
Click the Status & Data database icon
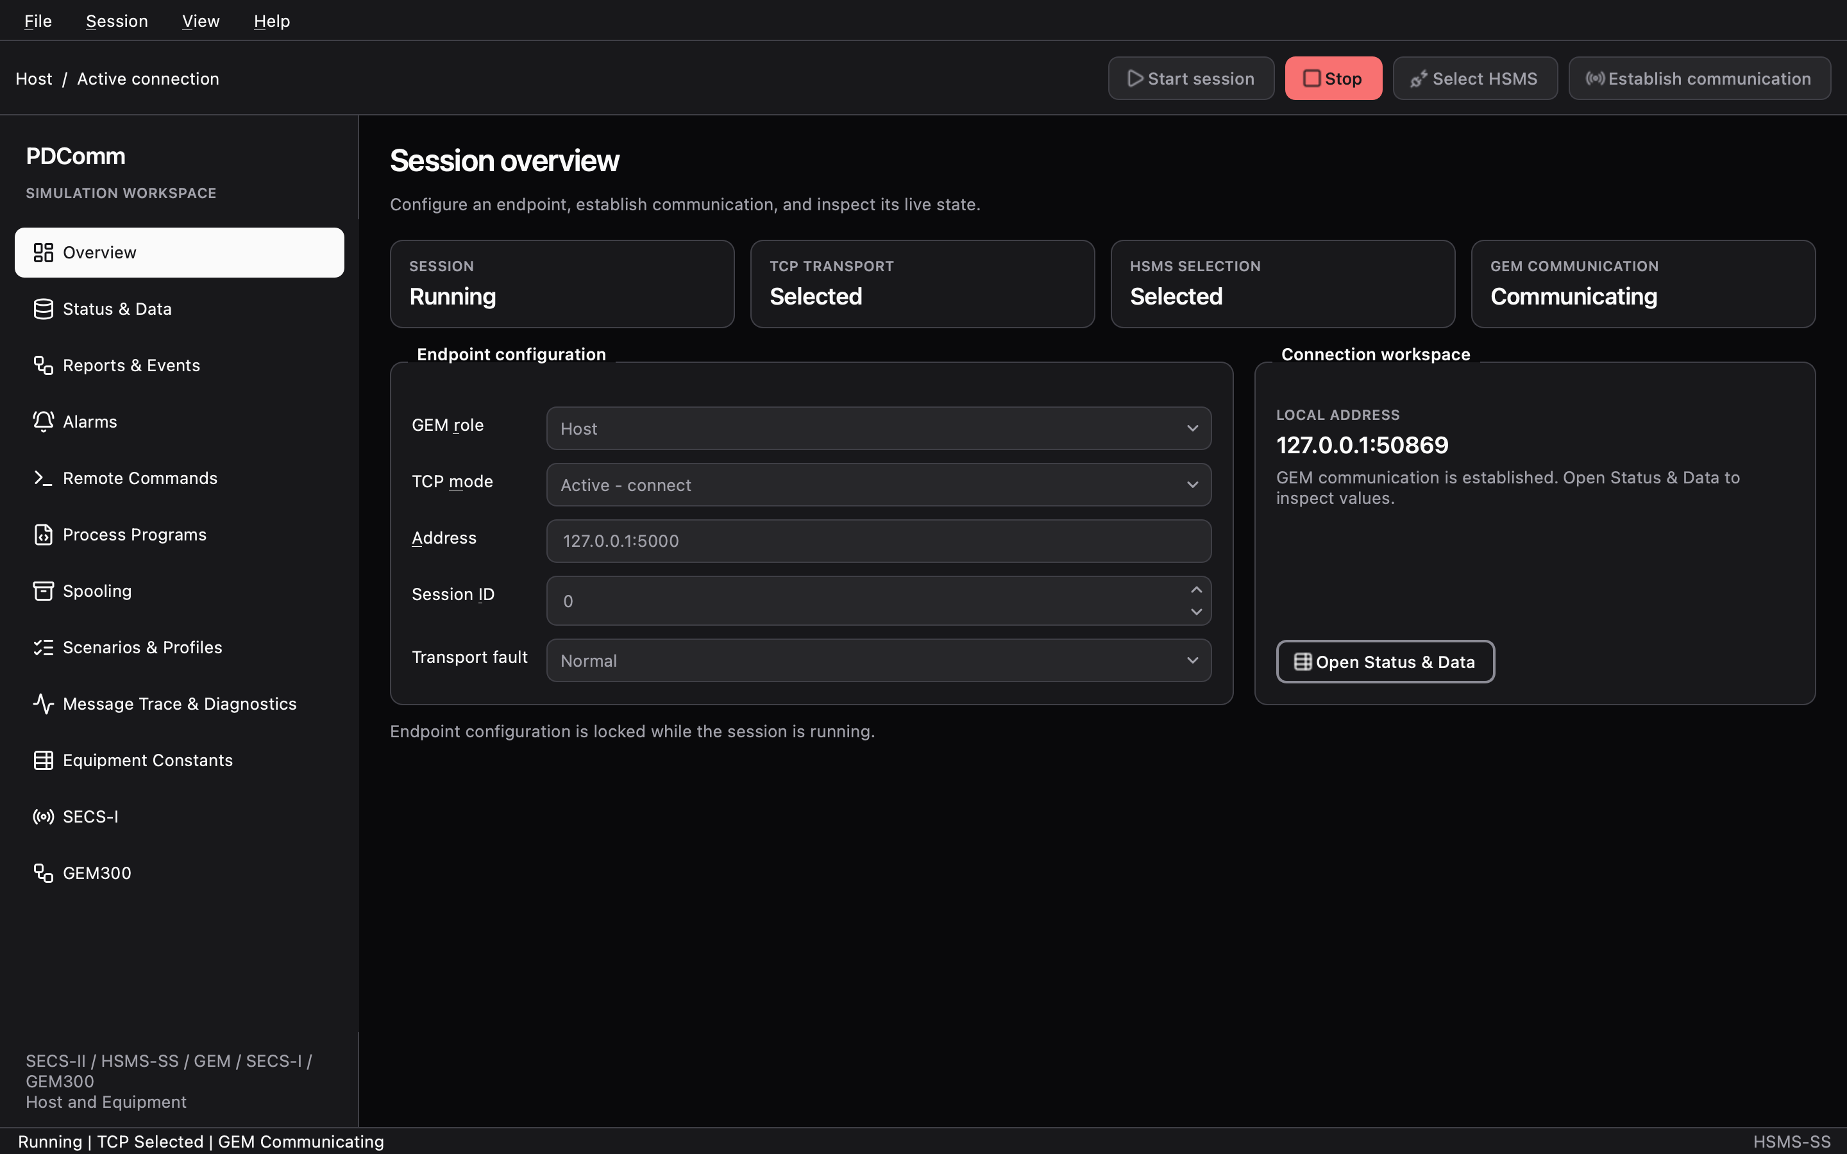click(44, 309)
